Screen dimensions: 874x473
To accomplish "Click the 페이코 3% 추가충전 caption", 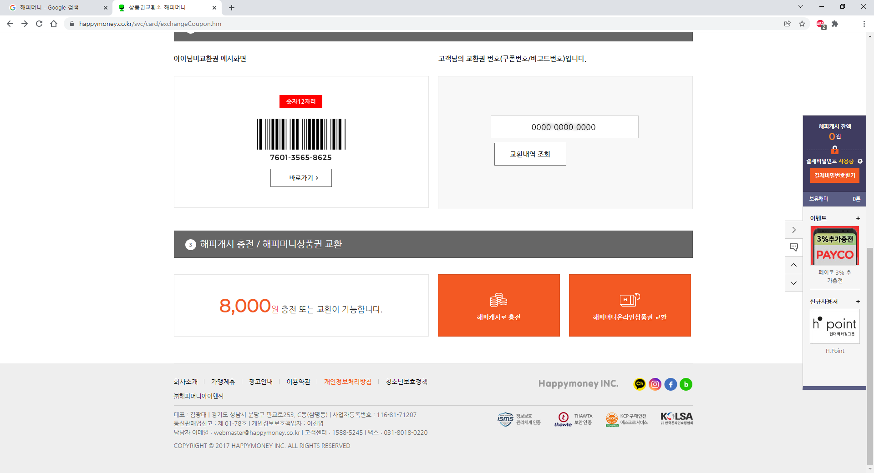I will (x=835, y=277).
